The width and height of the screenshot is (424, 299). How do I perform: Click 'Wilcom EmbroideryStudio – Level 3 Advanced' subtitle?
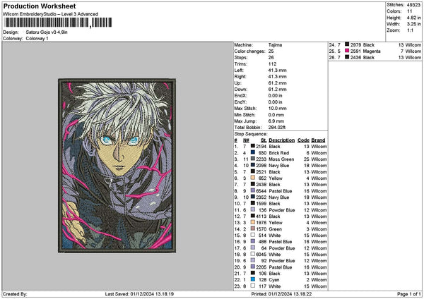(x=50, y=14)
